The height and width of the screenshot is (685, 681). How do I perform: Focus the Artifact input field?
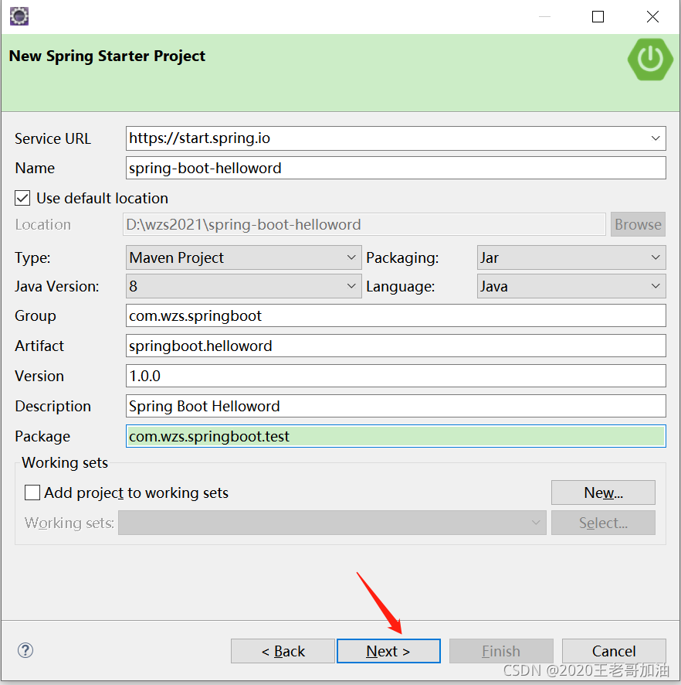395,346
